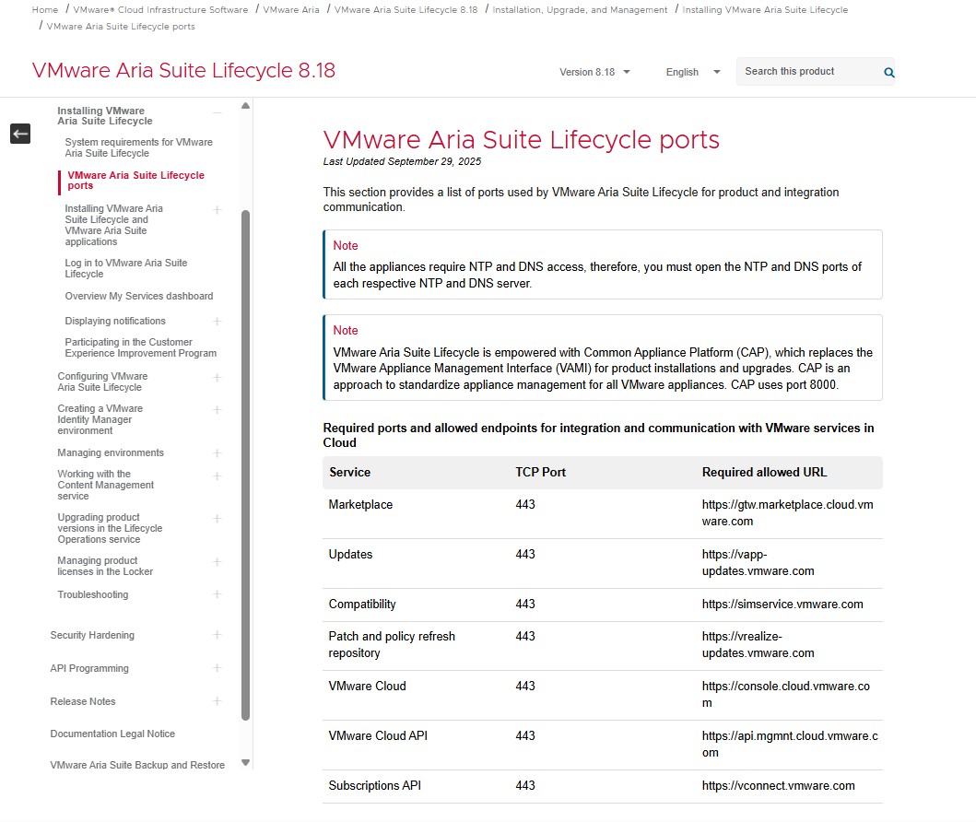Open the Overview My Services dashboard page
Image resolution: width=976 pixels, height=822 pixels.
[138, 296]
